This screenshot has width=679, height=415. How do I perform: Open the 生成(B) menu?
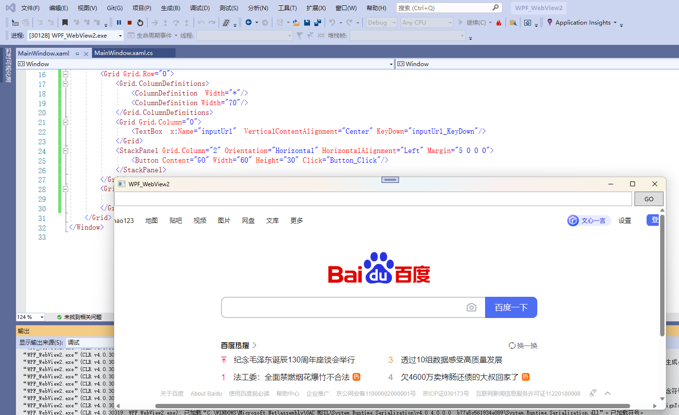pyautogui.click(x=171, y=8)
